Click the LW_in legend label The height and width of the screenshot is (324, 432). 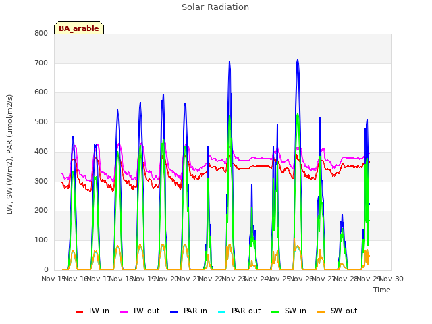[99, 310]
